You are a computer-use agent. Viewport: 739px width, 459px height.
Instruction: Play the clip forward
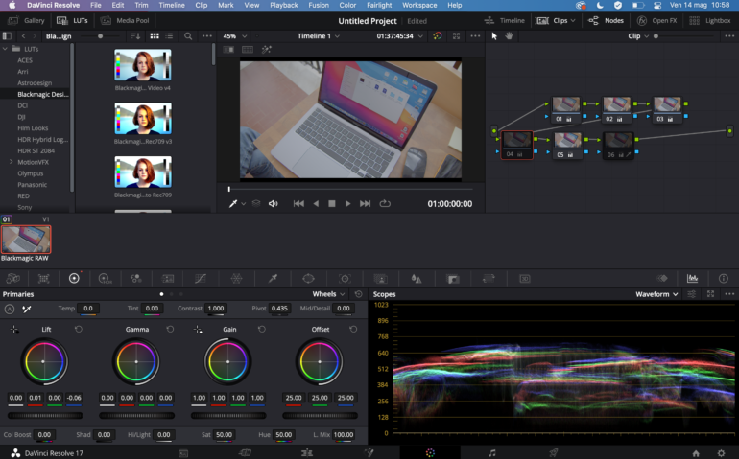coord(347,204)
